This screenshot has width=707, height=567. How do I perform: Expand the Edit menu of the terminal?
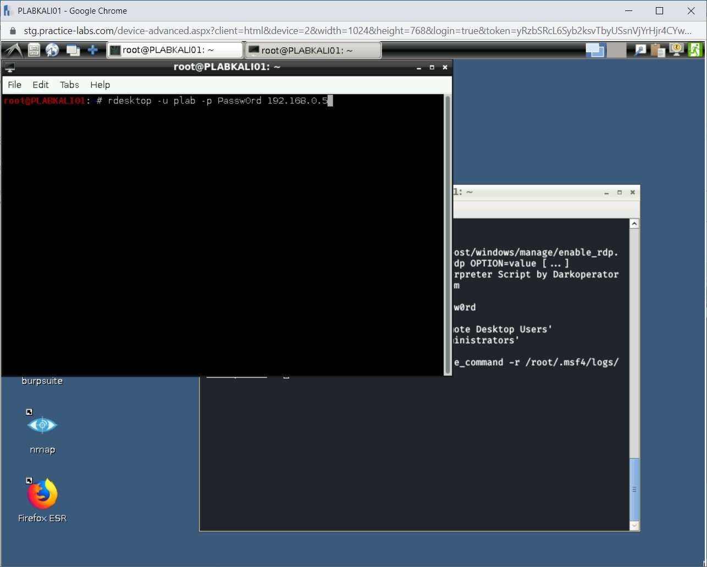(40, 85)
